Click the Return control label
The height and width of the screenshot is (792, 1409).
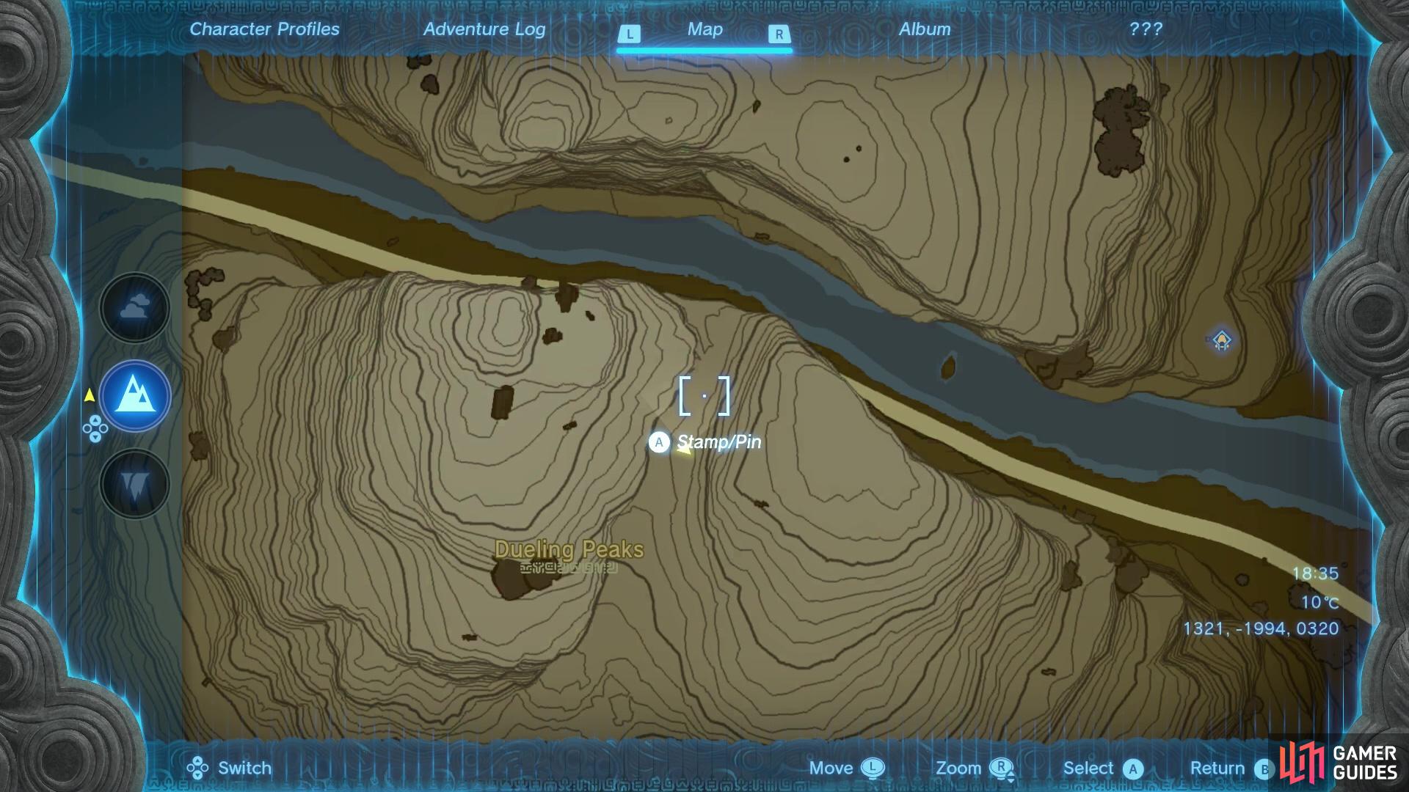(x=1217, y=769)
